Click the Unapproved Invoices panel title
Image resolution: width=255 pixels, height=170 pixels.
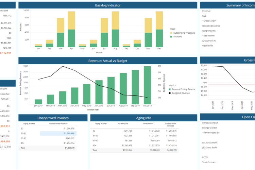pyautogui.click(x=53, y=118)
